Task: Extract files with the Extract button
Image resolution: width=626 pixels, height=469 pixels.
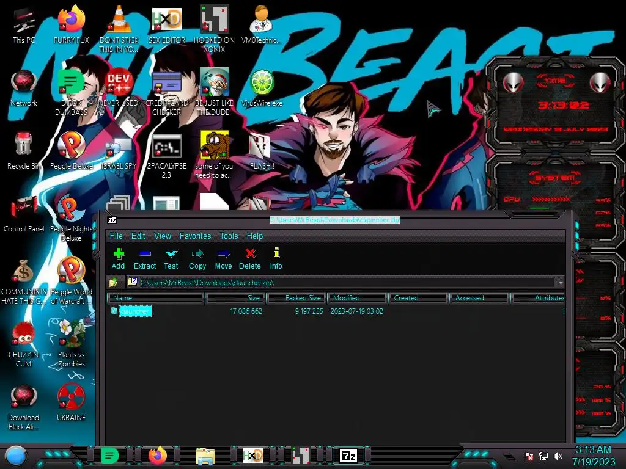Action: (144, 258)
